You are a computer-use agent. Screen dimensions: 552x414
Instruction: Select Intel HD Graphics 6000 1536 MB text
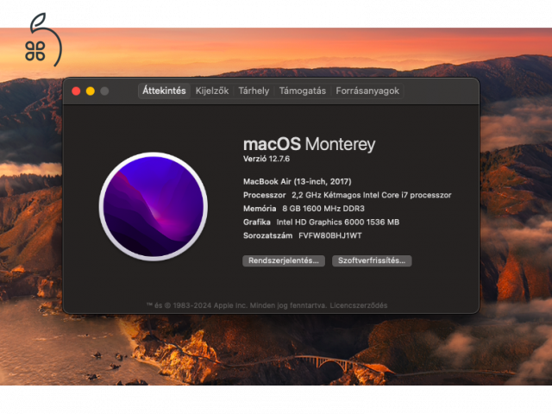(337, 223)
